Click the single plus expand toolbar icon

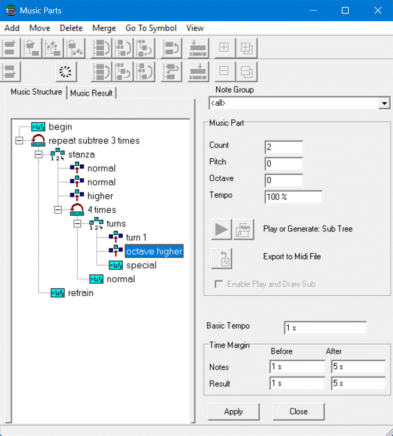(224, 48)
